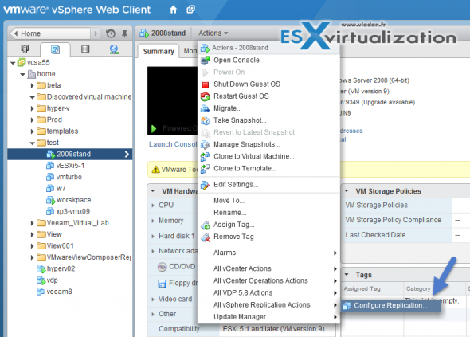The width and height of the screenshot is (470, 337).
Task: Collapse the VM Storage Policies panel
Action: pyautogui.click(x=347, y=191)
